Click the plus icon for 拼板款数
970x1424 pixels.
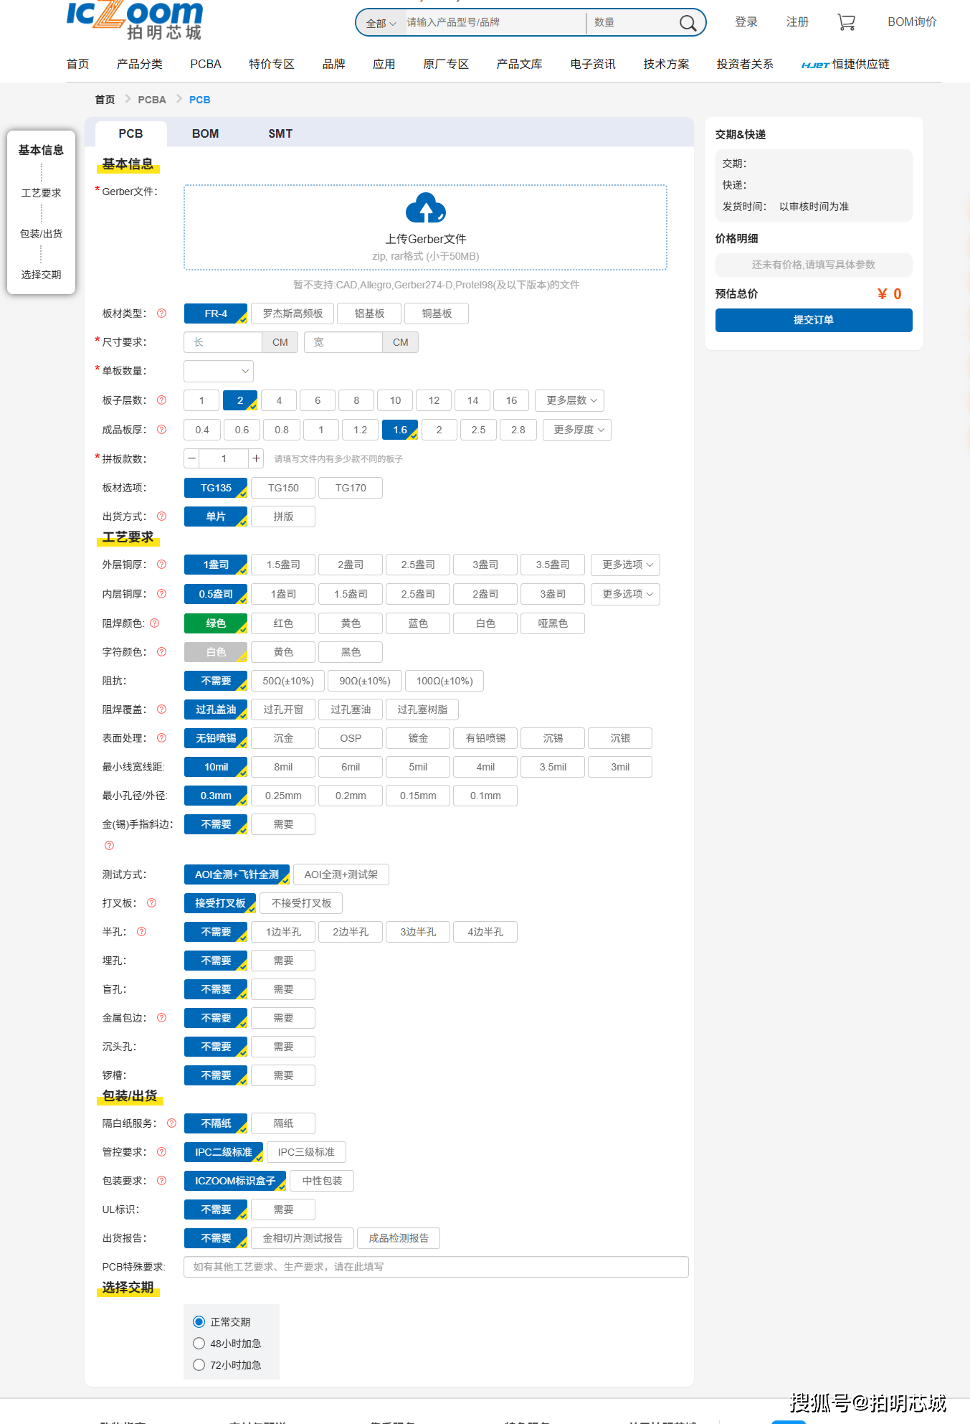coord(256,458)
